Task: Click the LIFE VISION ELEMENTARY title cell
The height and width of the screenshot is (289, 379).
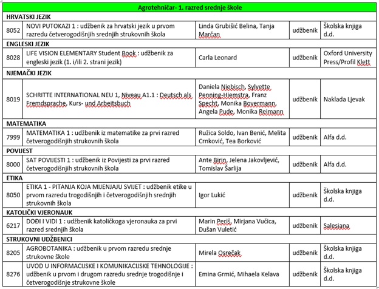Action: click(x=109, y=58)
